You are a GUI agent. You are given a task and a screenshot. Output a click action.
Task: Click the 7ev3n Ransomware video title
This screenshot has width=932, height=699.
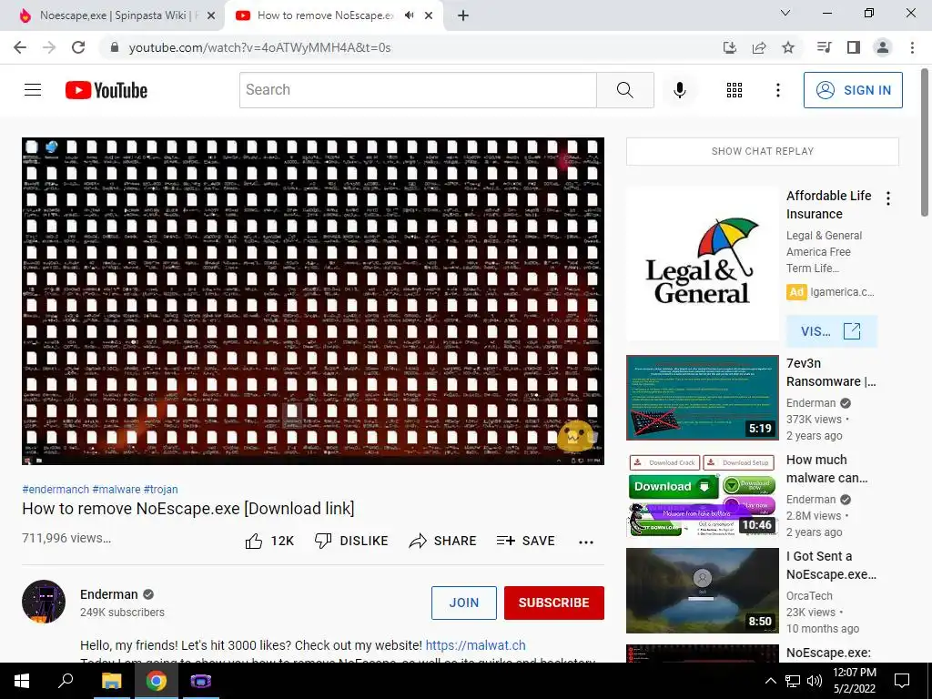click(831, 372)
